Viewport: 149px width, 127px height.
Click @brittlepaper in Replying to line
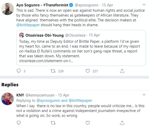(x=80, y=101)
